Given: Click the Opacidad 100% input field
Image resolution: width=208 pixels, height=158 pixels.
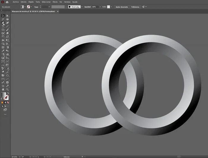Looking at the screenshot, I should click(94, 7).
